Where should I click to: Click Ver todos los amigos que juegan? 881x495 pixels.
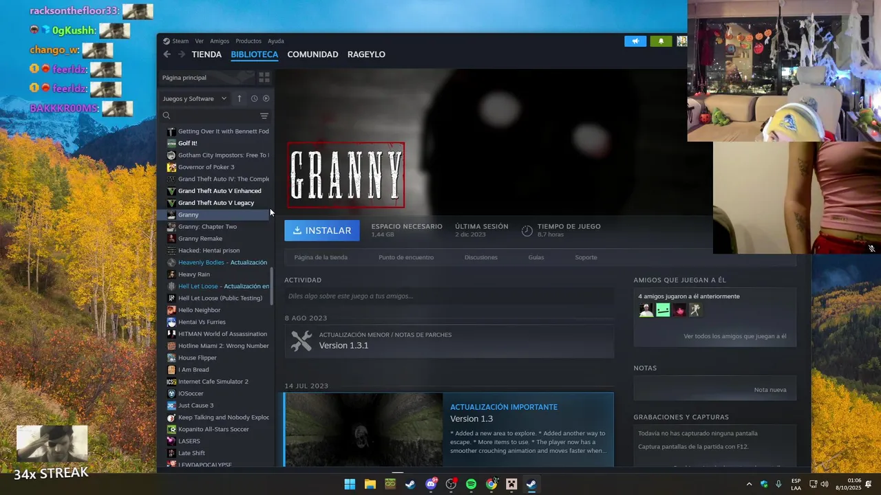(734, 336)
